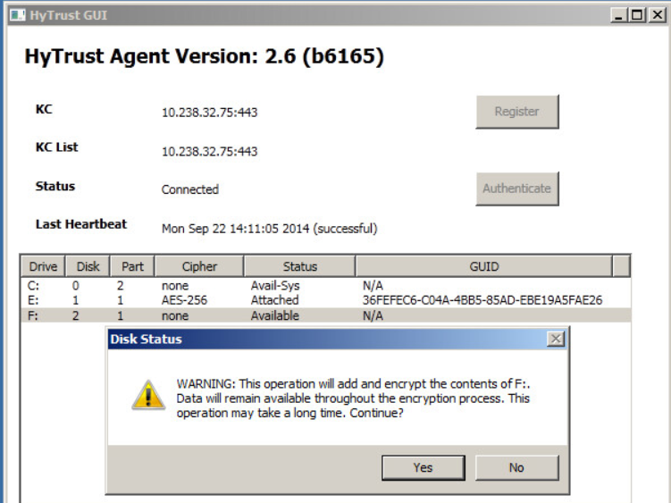Screen dimensions: 671x503
Task: Maximize the HyTrust GUI window
Action: coord(637,15)
